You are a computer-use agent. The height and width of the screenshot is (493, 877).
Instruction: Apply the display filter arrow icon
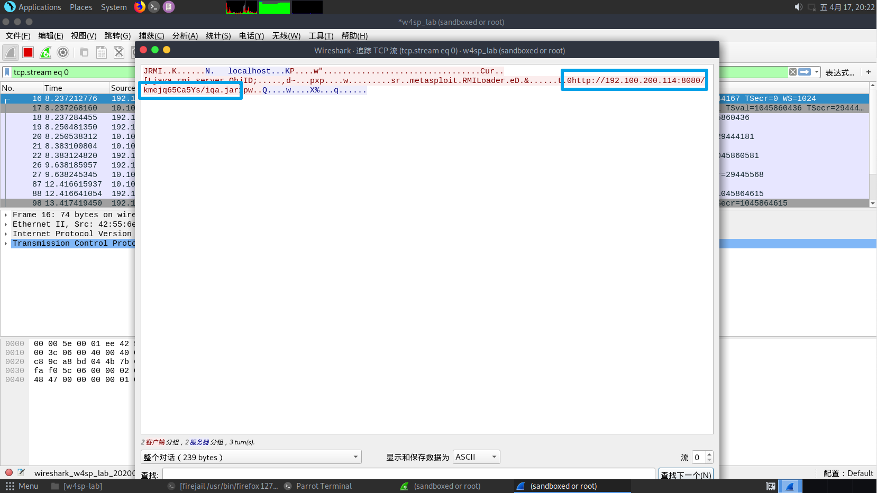[x=805, y=72]
